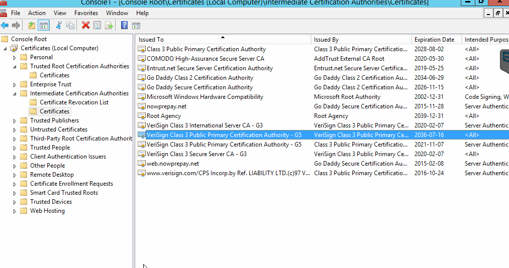Click certificate icon of Root Agency row
Image resolution: width=509 pixels, height=268 pixels.
[x=142, y=116]
